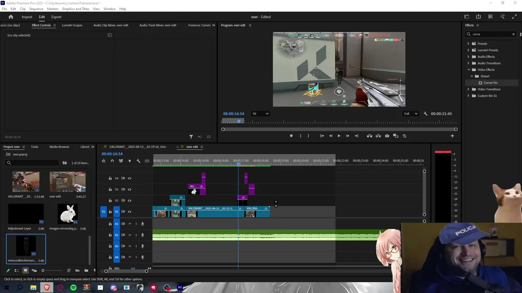This screenshot has width=522, height=293.
Task: Toggle V1 track visibility eye
Action: (130, 212)
